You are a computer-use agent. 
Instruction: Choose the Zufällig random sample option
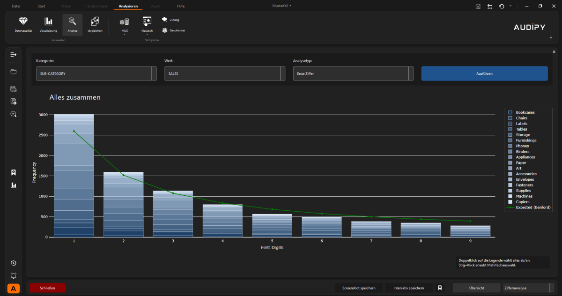171,20
